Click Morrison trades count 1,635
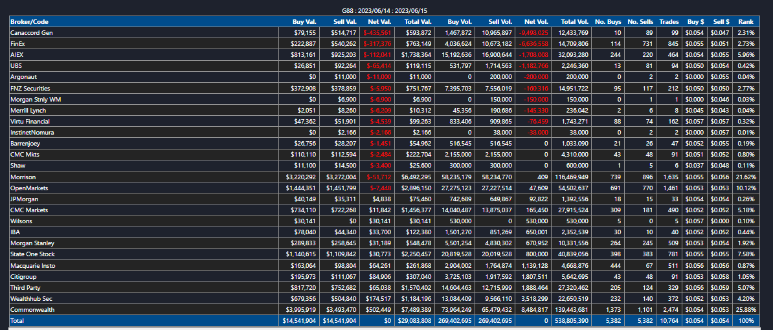Image resolution: width=773 pixels, height=330 pixels. pyautogui.click(x=671, y=177)
